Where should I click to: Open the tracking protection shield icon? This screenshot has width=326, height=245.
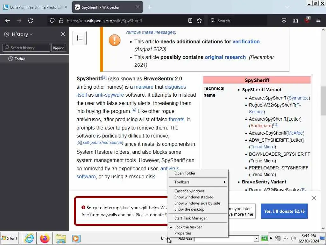pos(52,21)
